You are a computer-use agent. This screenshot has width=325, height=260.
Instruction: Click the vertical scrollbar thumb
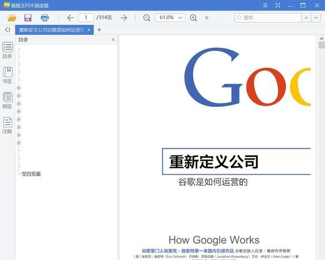(322, 45)
